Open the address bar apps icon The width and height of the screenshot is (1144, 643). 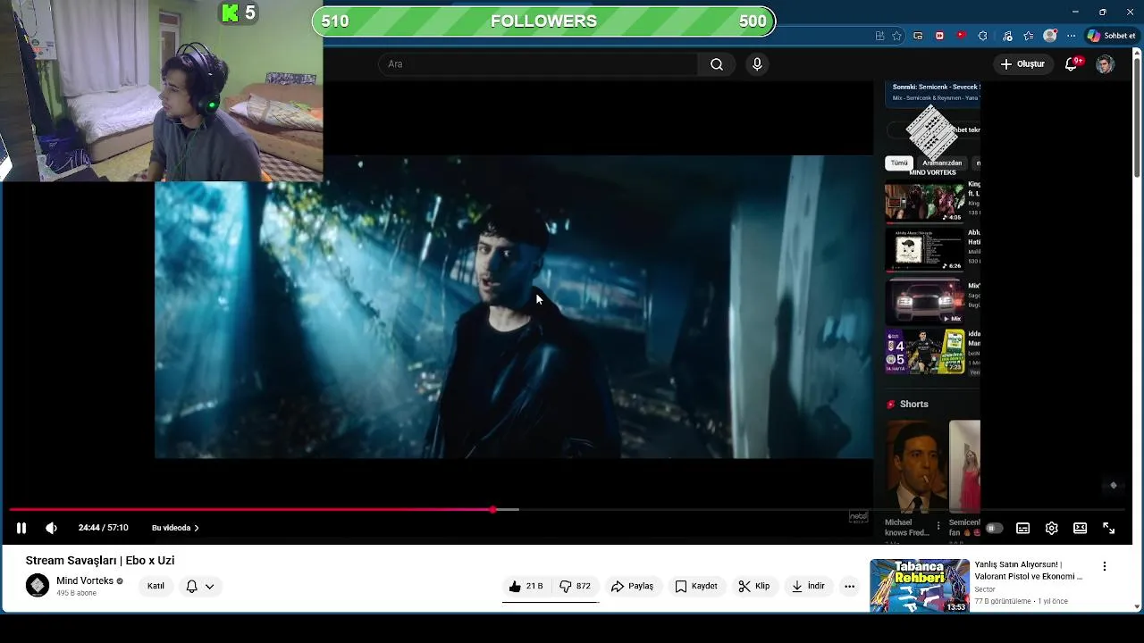[x=880, y=36]
